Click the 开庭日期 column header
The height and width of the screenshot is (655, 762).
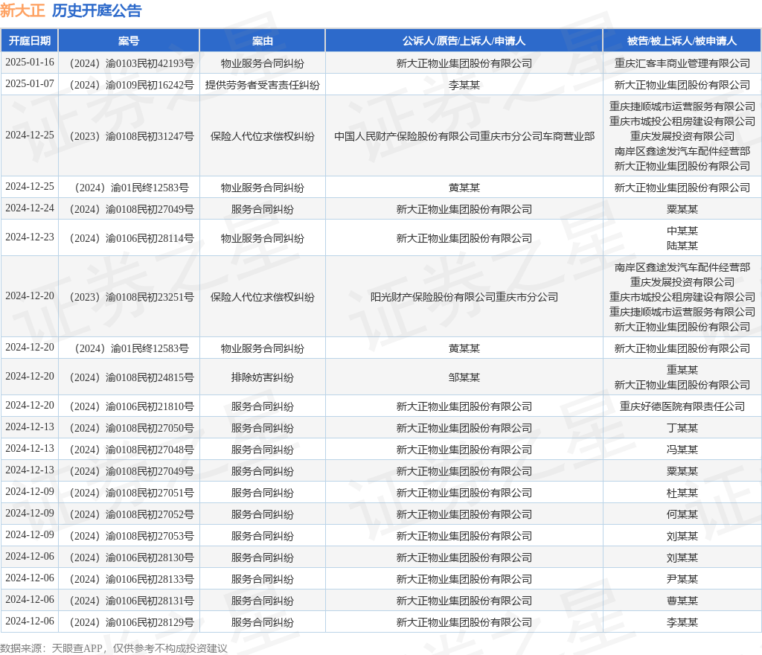(30, 41)
